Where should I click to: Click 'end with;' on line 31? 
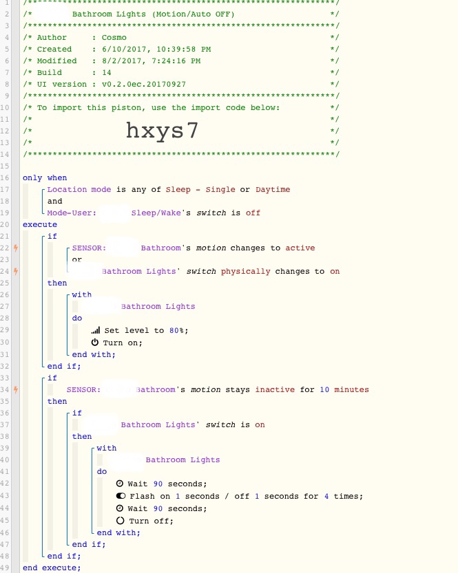[x=94, y=354]
